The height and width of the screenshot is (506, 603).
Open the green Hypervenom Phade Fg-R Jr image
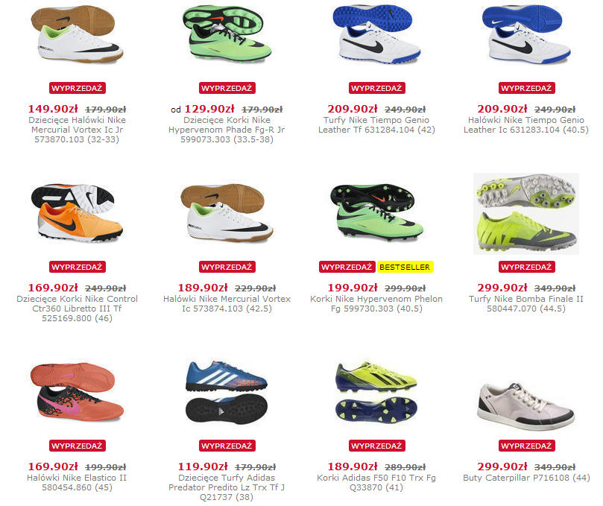coord(227,34)
